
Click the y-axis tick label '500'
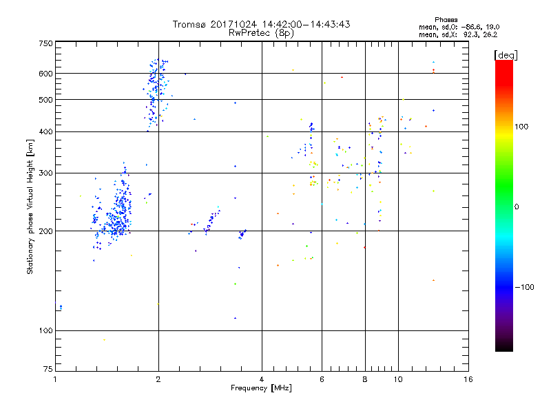click(46, 100)
